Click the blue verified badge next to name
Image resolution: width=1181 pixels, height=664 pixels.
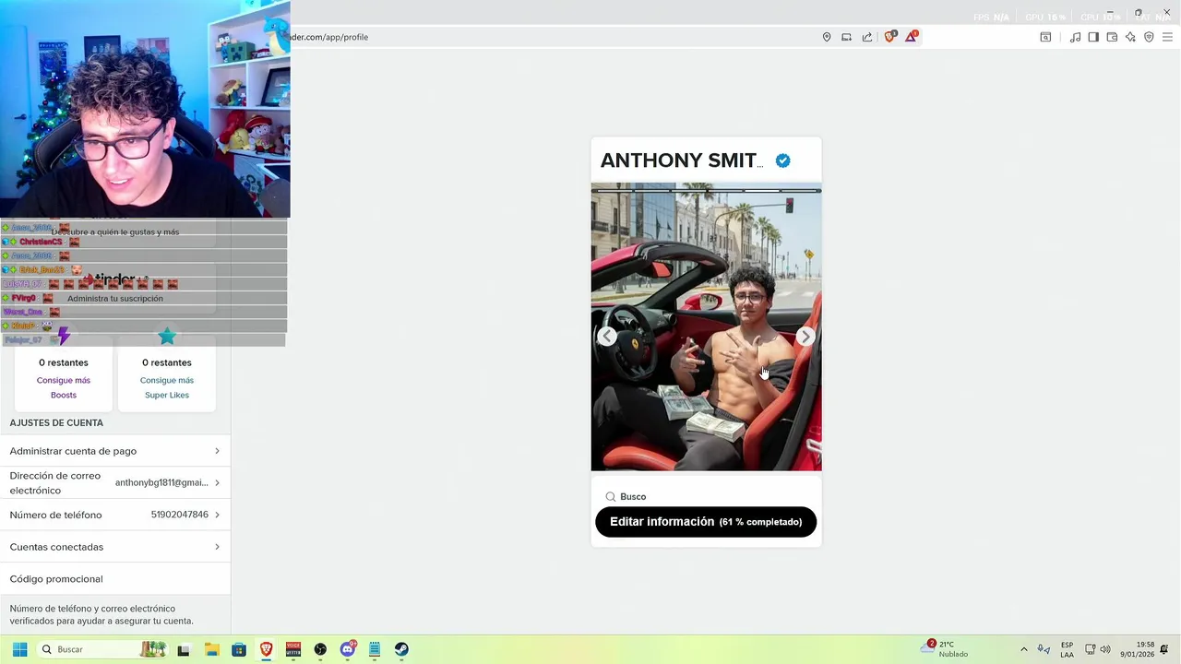click(782, 160)
